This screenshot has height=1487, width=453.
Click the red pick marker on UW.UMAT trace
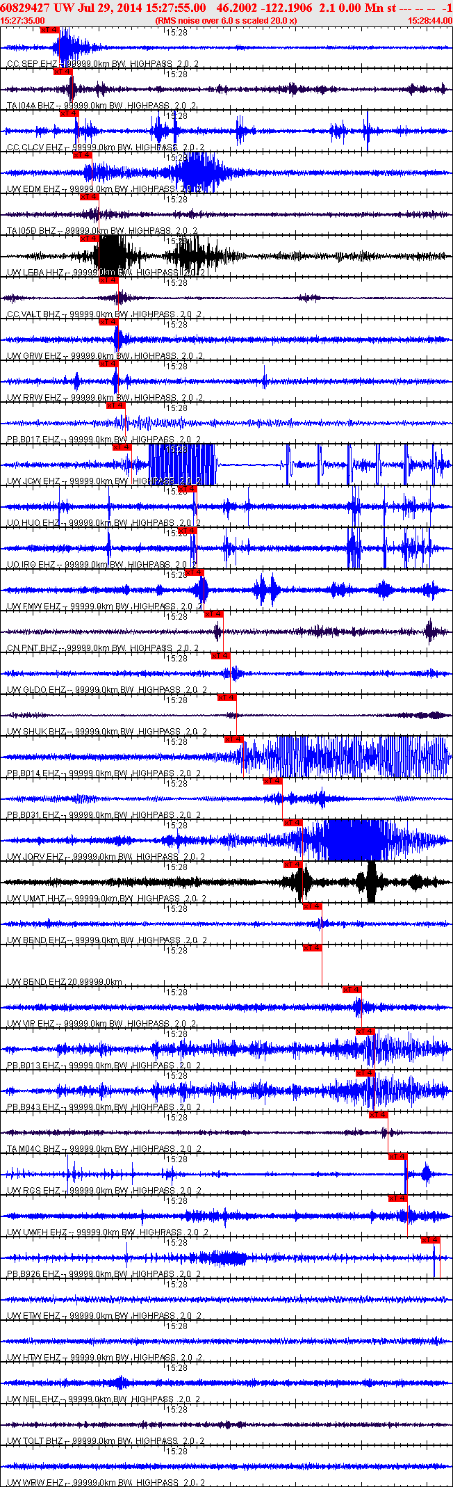293,865
